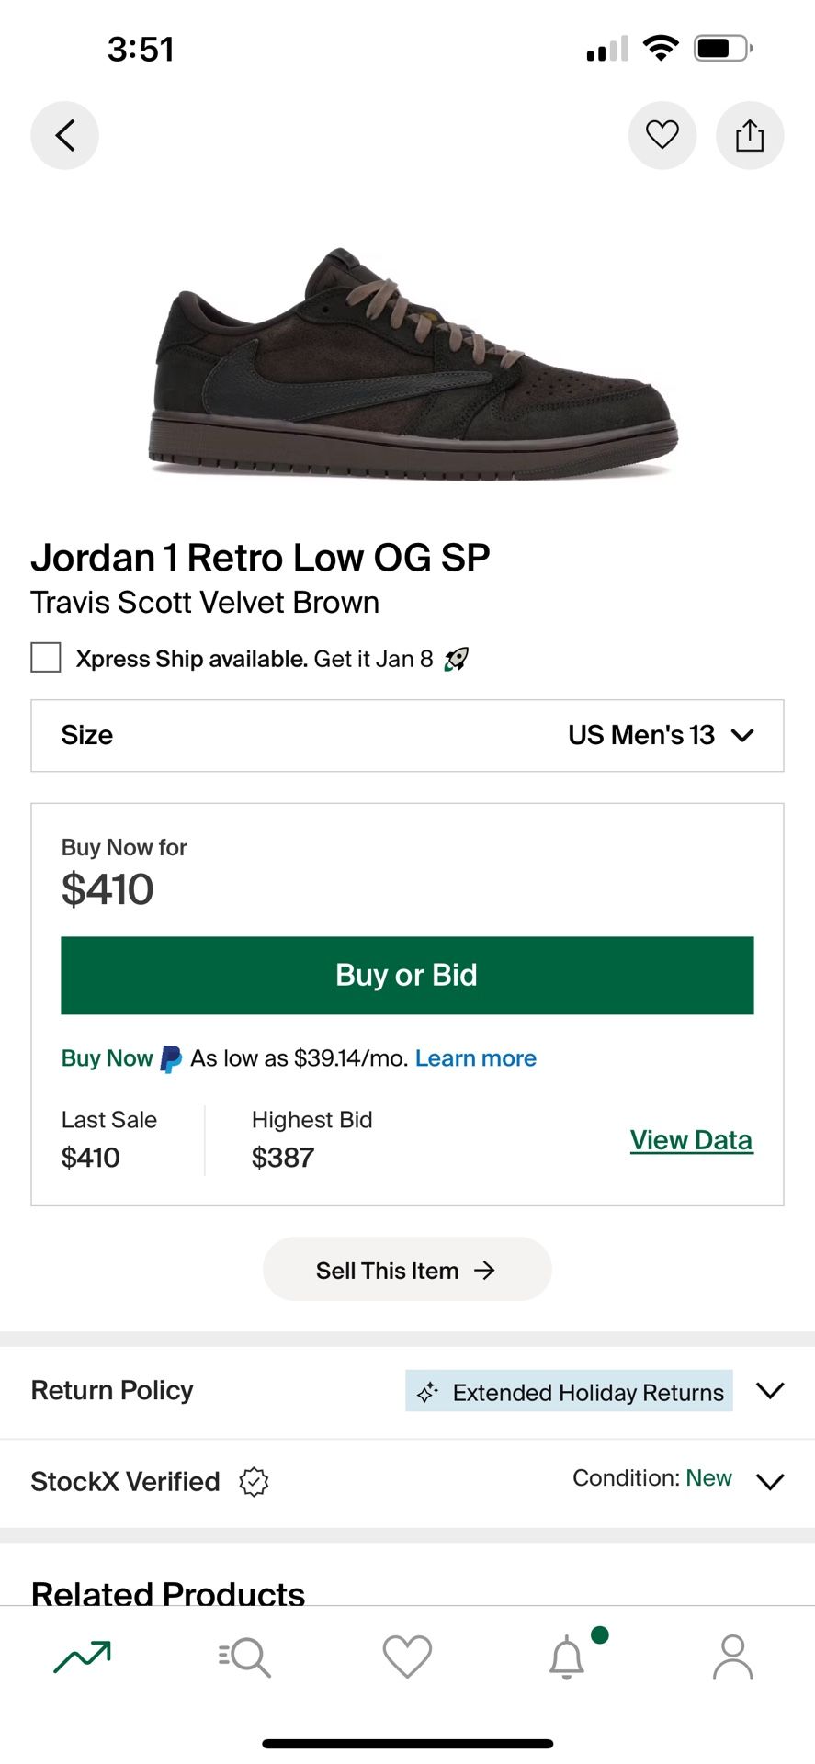Navigate to Related Products section heading
This screenshot has height=1764, width=815.
[x=167, y=1593]
